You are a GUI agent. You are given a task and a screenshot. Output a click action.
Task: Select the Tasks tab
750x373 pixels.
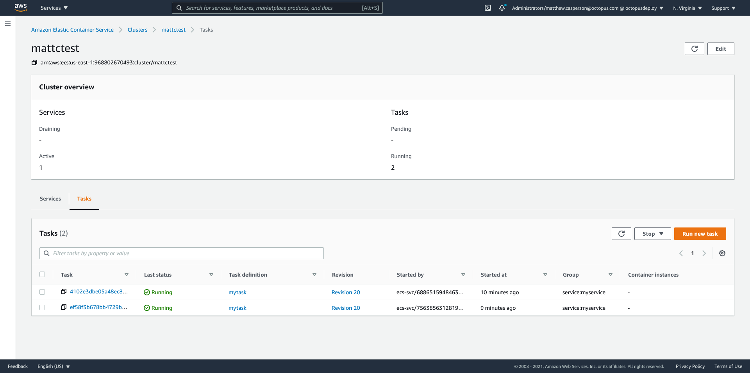click(84, 199)
